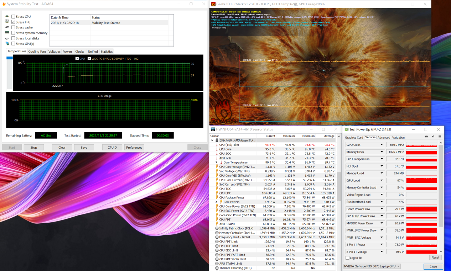This screenshot has height=271, width=451.
Task: Expand Core Temperatures in HWiNFO
Action: (x=216, y=163)
